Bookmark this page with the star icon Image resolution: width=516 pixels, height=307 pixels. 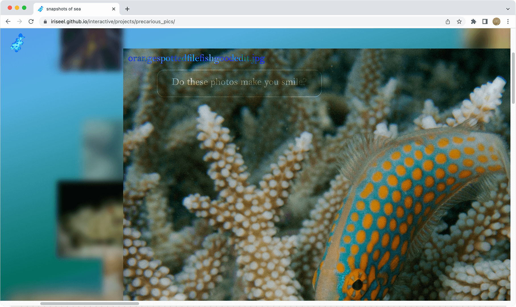459,22
